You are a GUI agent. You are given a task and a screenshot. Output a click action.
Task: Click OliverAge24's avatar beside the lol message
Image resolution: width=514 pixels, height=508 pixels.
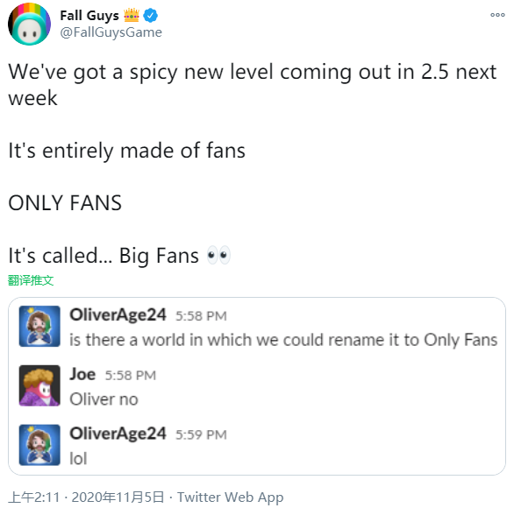point(39,445)
